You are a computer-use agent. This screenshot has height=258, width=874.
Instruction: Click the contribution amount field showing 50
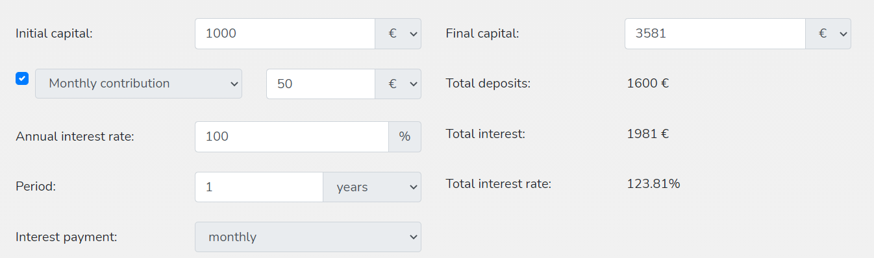pyautogui.click(x=321, y=84)
